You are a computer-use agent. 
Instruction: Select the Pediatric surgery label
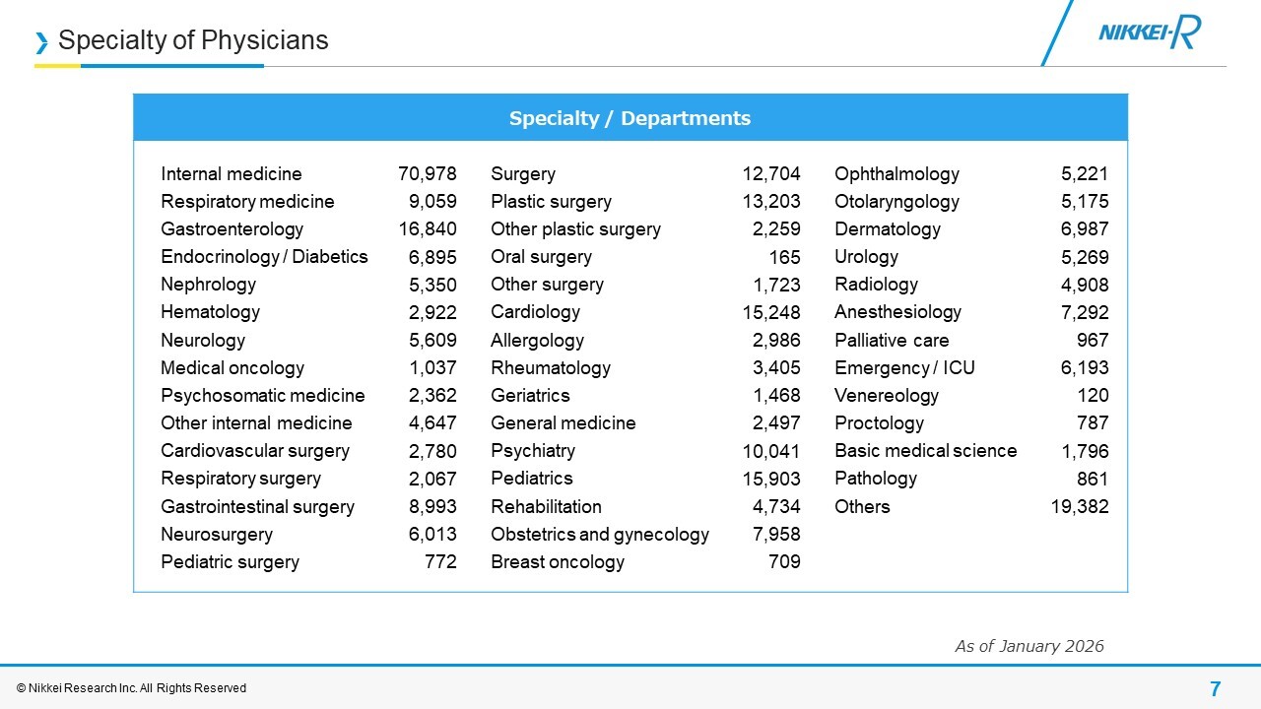(x=230, y=562)
